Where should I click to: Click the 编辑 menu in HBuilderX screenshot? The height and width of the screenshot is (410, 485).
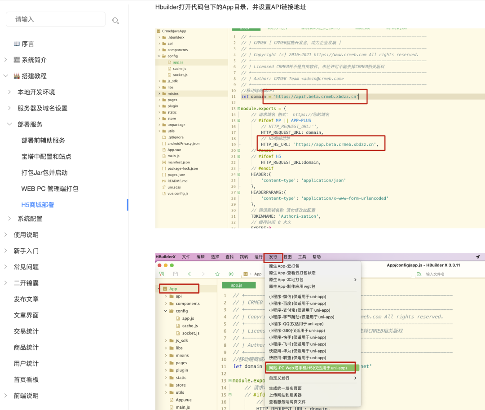[x=201, y=256]
